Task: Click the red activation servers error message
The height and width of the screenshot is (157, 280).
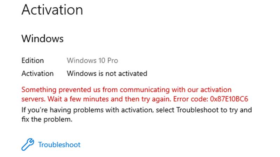Action: coord(126,90)
